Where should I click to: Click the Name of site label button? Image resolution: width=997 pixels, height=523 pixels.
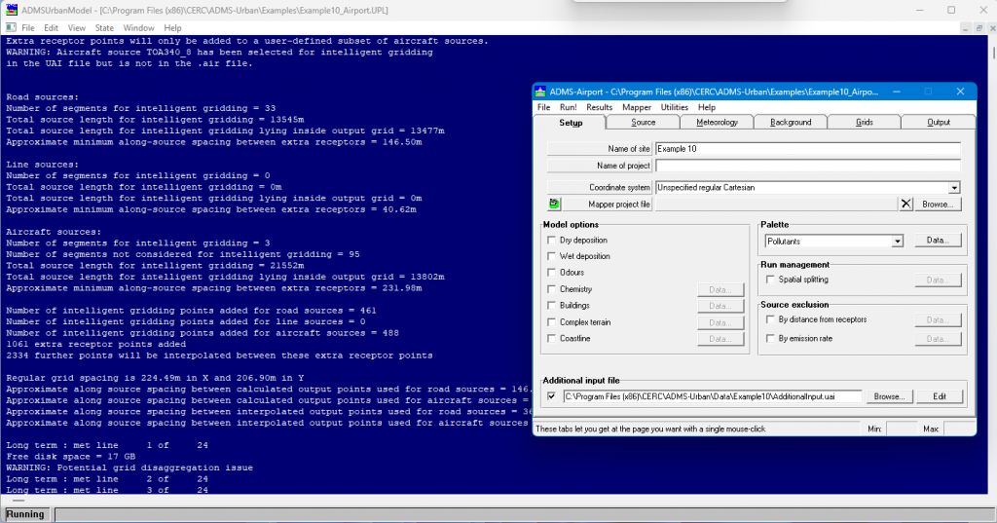point(599,149)
